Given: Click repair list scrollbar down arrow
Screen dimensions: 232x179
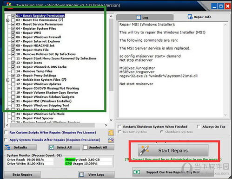Looking at the screenshot, I should [x=111, y=120].
